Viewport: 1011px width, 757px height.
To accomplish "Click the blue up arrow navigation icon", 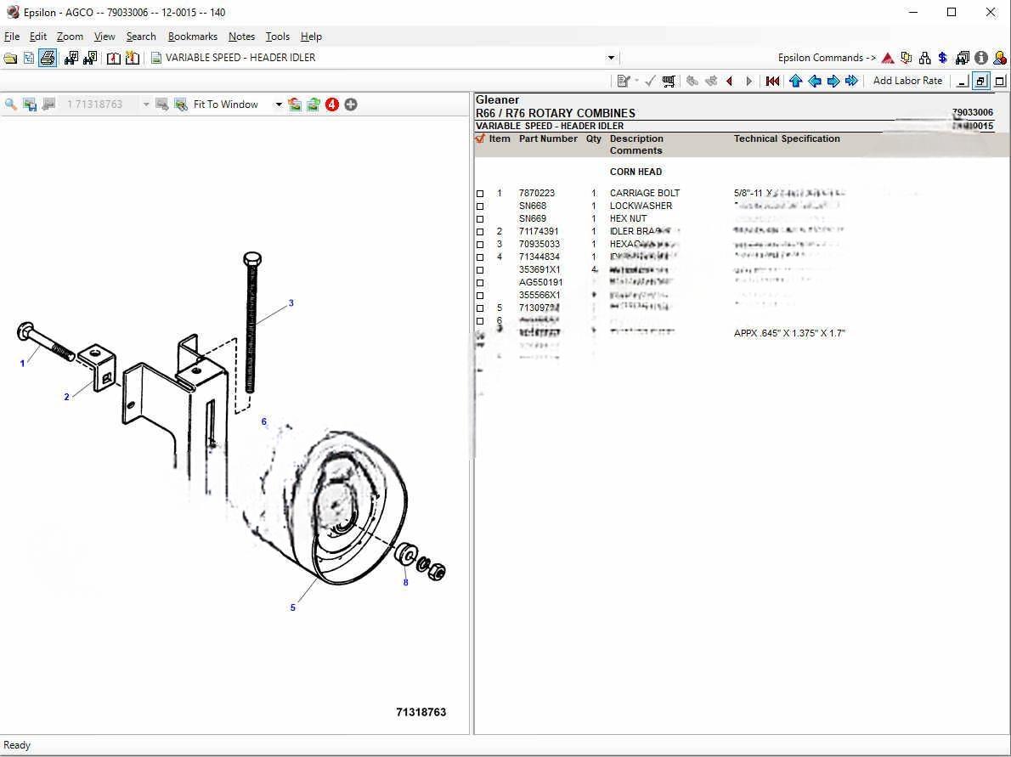I will [795, 81].
